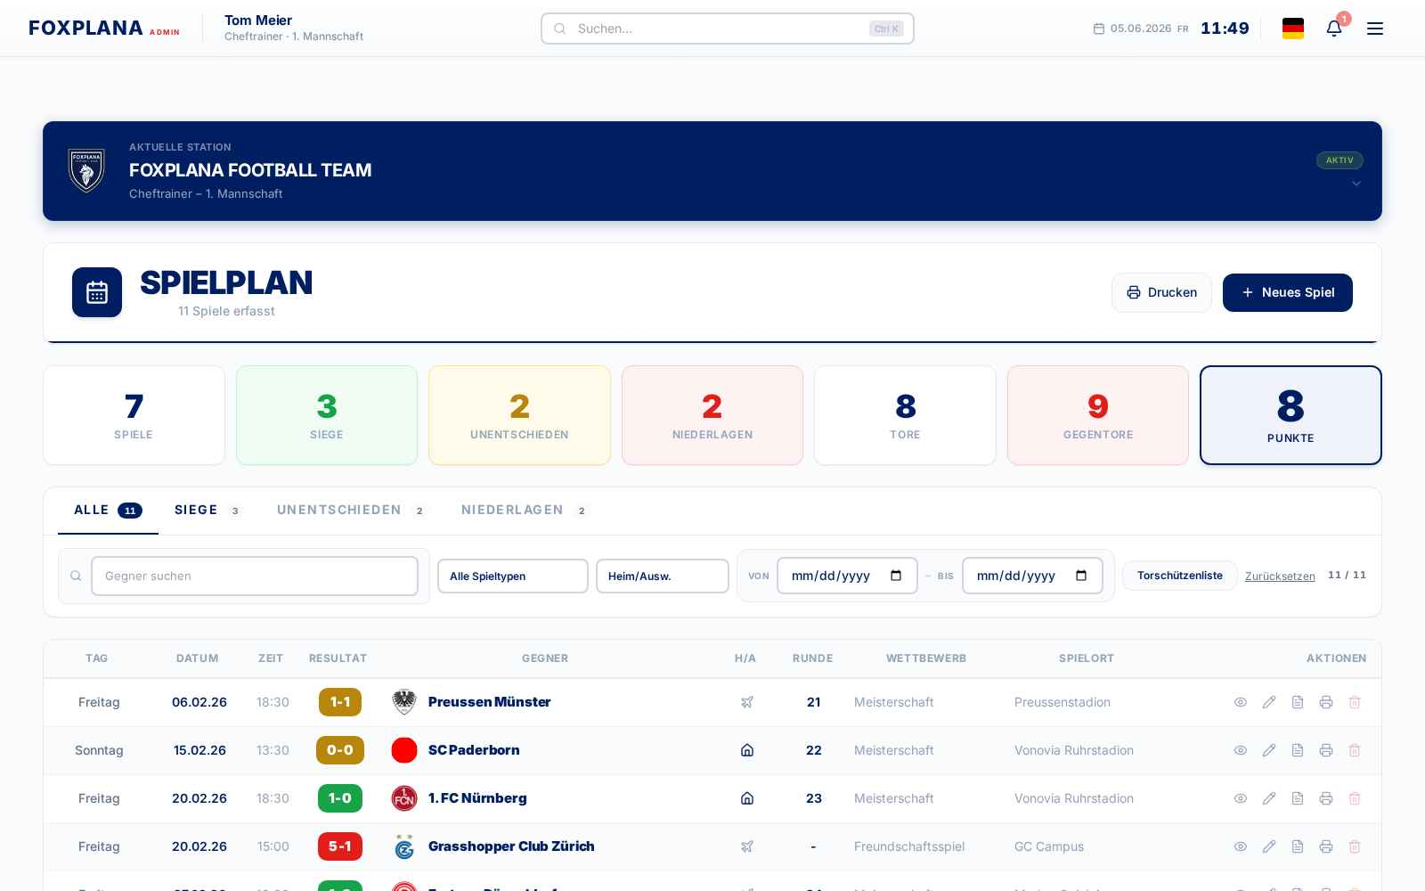The image size is (1425, 891).
Task: Expand the current station banner chevron
Action: click(1356, 184)
